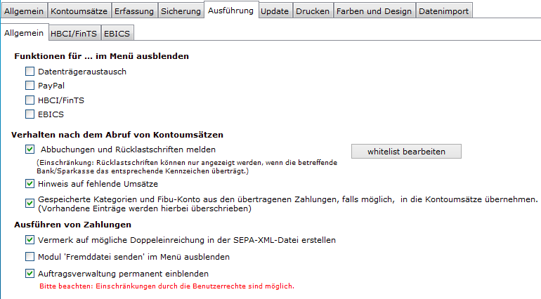Select the Ausführung tab

pyautogui.click(x=231, y=11)
